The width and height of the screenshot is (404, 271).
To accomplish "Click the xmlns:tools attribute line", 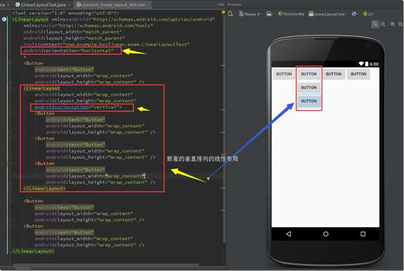I will tap(88, 25).
